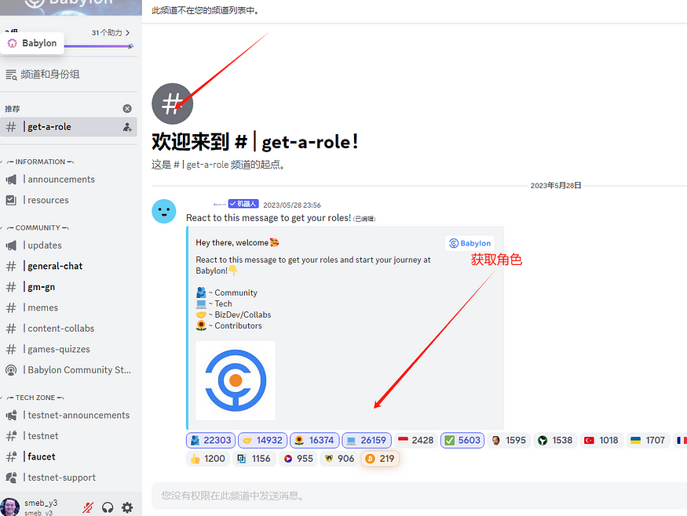Toggle headphones deafen in user panel

[x=108, y=507]
